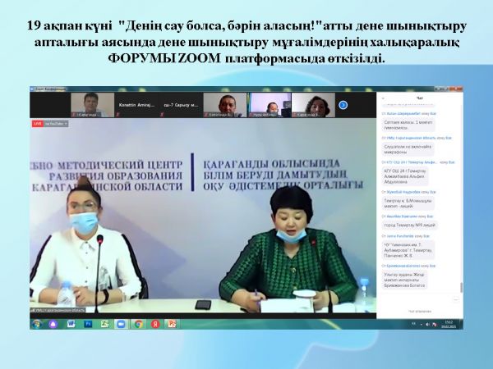Click the chat message input field

pyautogui.click(x=415, y=310)
